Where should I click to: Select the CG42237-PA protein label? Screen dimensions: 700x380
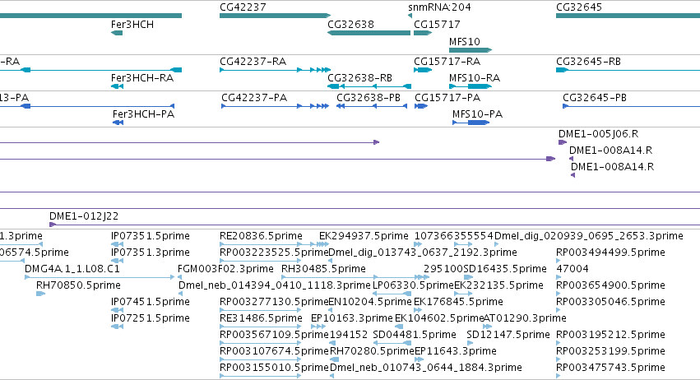pos(254,98)
